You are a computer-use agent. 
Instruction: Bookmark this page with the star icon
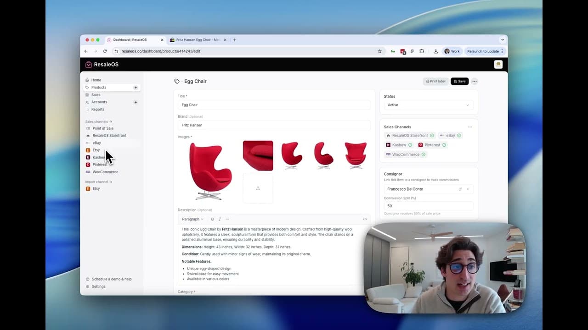click(379, 51)
